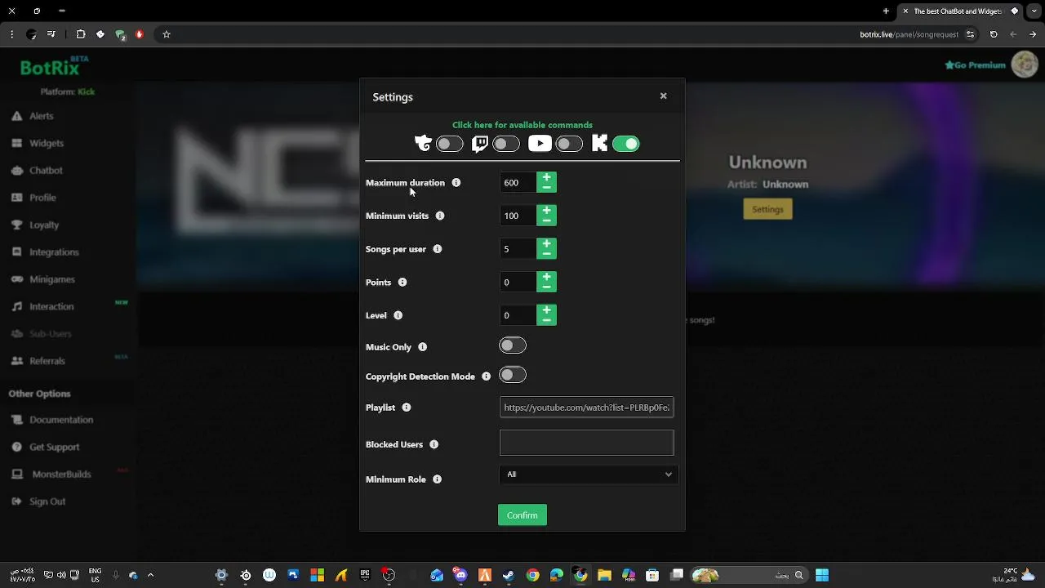Open Interaction section

tap(42, 306)
